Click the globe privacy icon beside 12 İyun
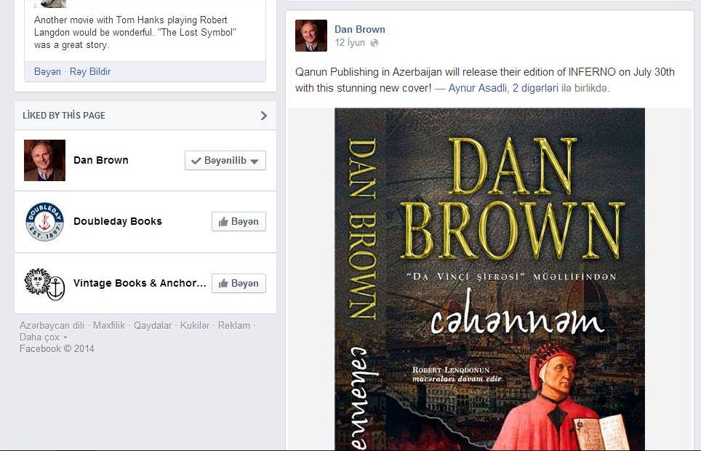 click(374, 43)
